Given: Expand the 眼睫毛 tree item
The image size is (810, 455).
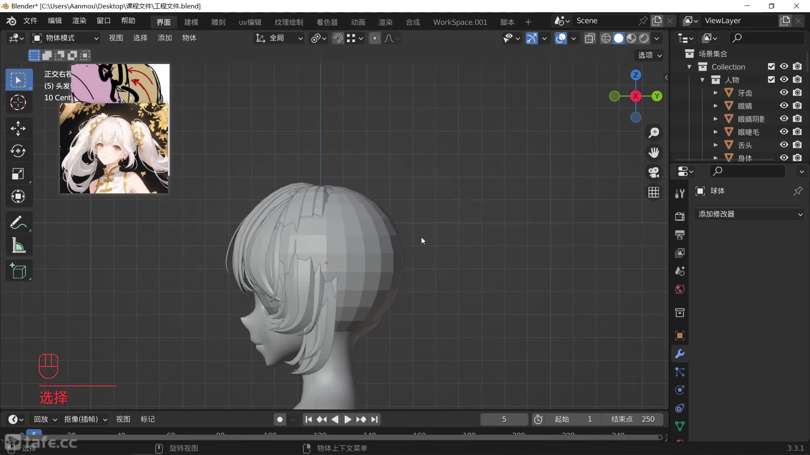Looking at the screenshot, I should (x=715, y=132).
